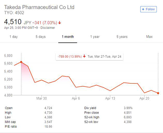The width and height of the screenshot is (163, 133).
Task: Select the 5 days range tab
Action: (x=41, y=37)
